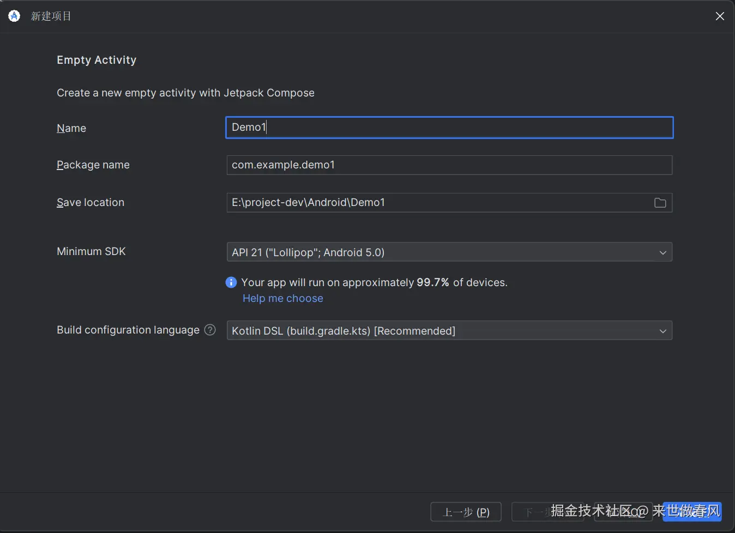Viewport: 735px width, 533px height.
Task: Click the Build configuration language help icon
Action: coord(210,330)
